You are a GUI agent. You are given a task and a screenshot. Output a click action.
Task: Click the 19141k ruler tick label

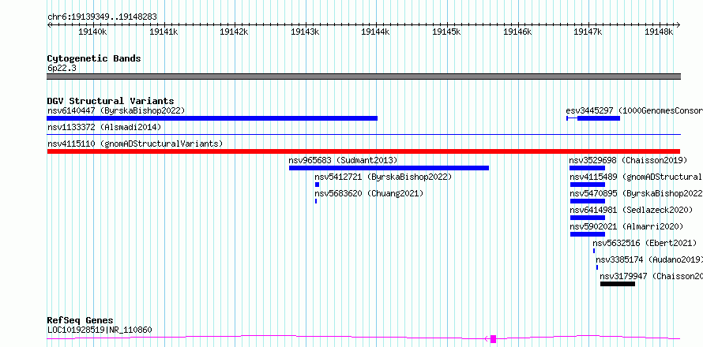tap(164, 32)
